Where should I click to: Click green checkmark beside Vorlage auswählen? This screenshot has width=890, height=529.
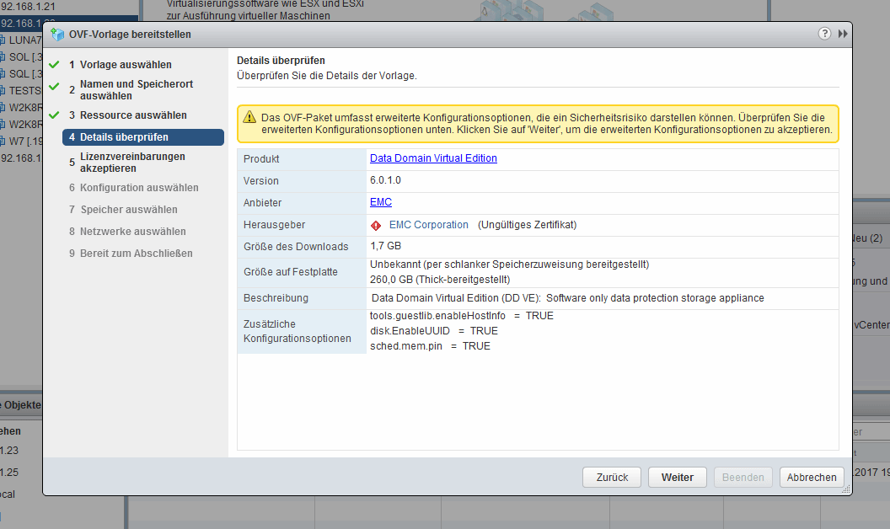pos(54,65)
